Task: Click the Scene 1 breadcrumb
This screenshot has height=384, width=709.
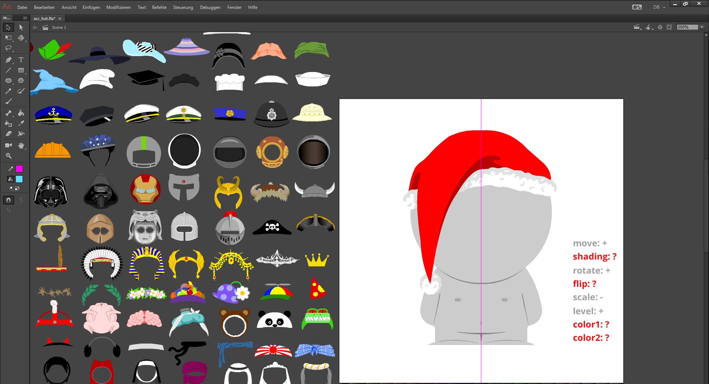Action: click(59, 27)
